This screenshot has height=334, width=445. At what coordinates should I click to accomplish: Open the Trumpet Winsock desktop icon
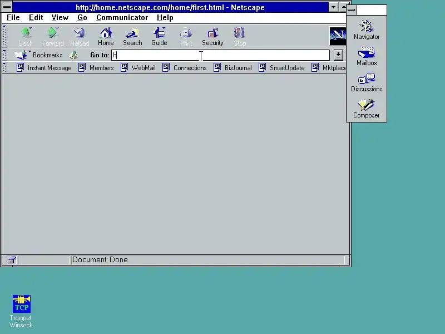pyautogui.click(x=21, y=312)
